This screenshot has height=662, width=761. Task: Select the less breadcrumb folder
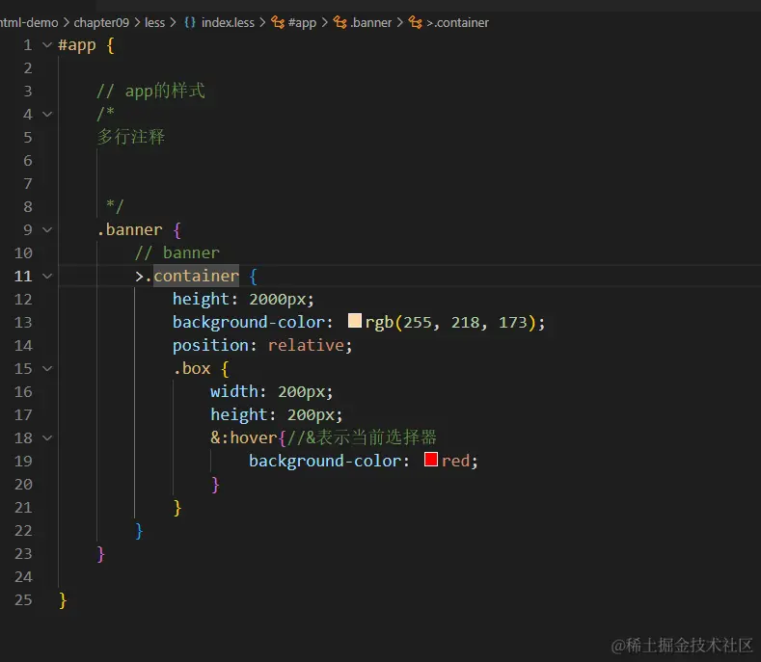[155, 23]
